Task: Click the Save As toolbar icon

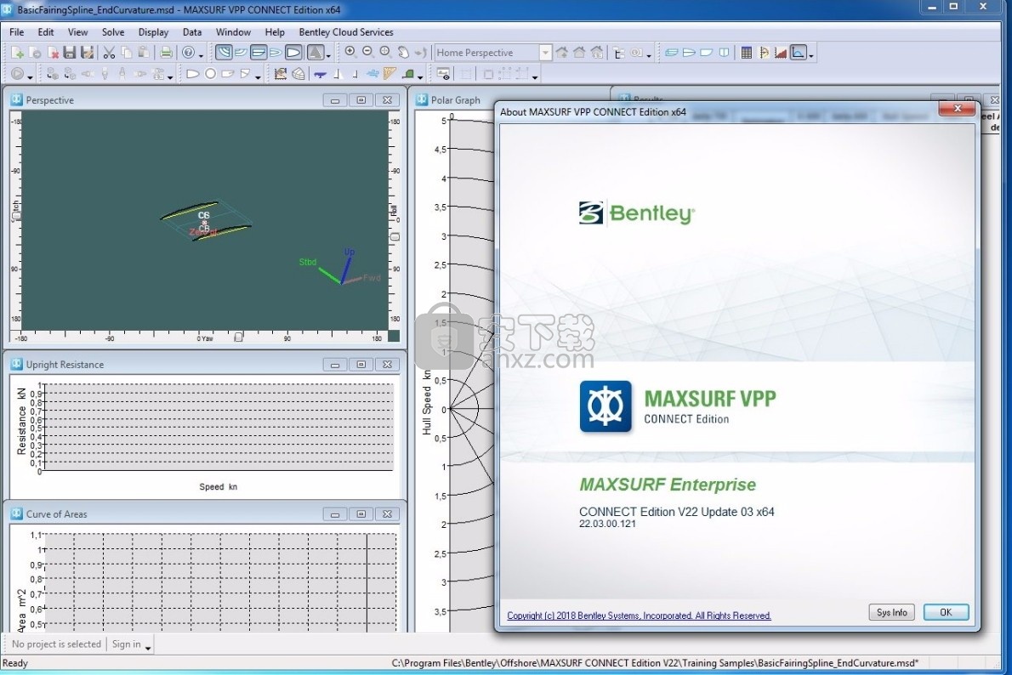Action: pos(87,53)
